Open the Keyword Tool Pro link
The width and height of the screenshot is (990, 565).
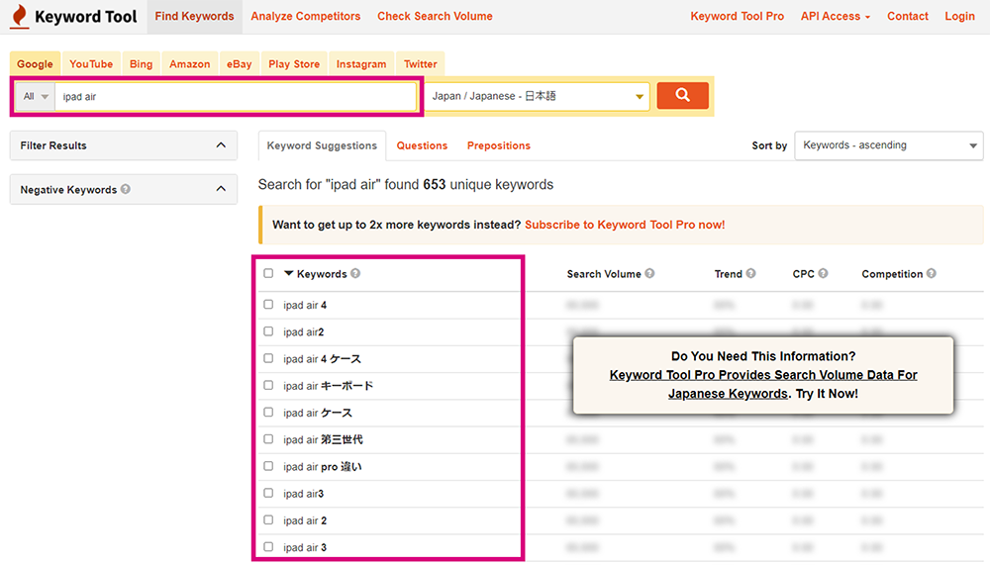[737, 17]
